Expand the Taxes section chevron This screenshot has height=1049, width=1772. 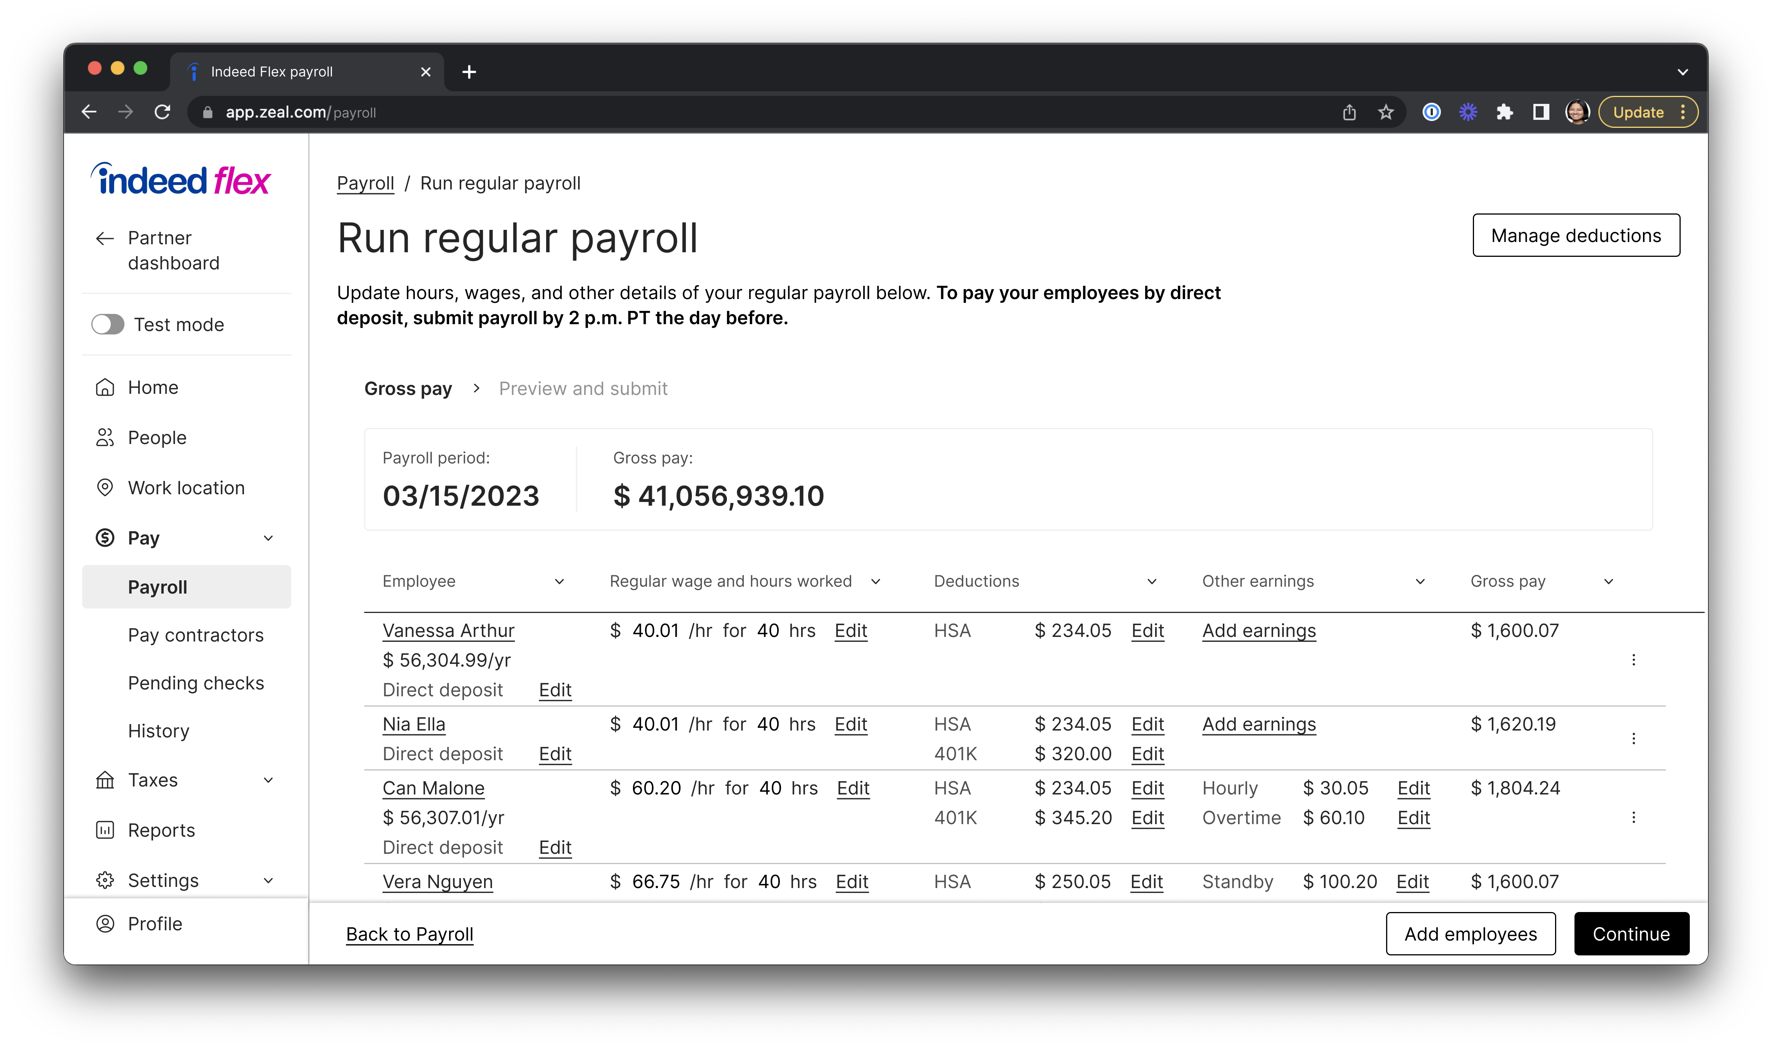click(x=269, y=780)
